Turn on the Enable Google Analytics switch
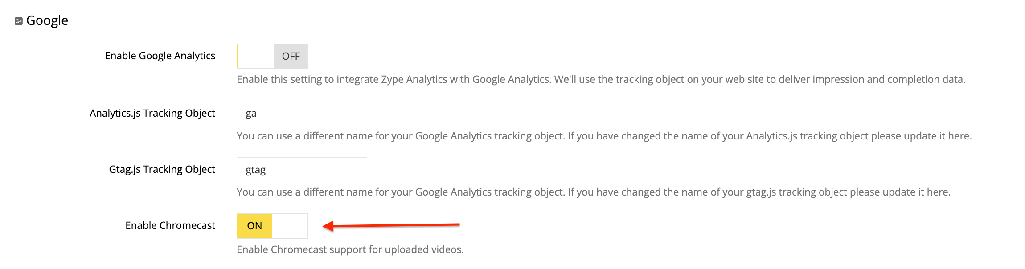The height and width of the screenshot is (269, 1025). tap(272, 56)
